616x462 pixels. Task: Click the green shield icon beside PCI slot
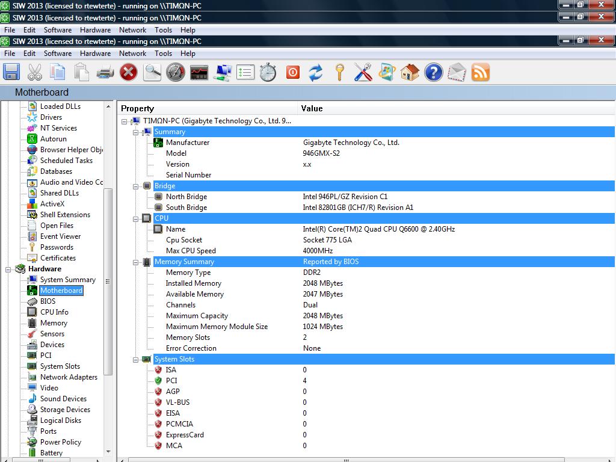(158, 380)
